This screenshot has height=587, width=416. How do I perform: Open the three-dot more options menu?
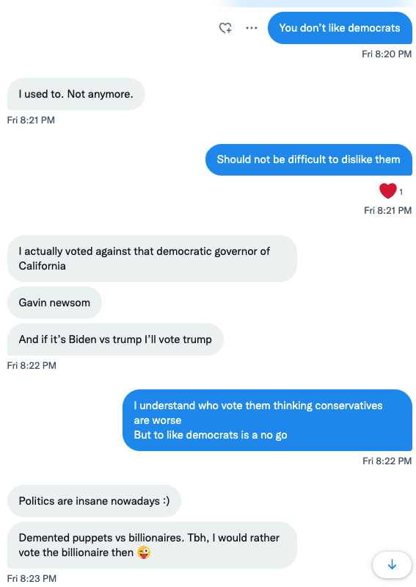click(x=252, y=28)
